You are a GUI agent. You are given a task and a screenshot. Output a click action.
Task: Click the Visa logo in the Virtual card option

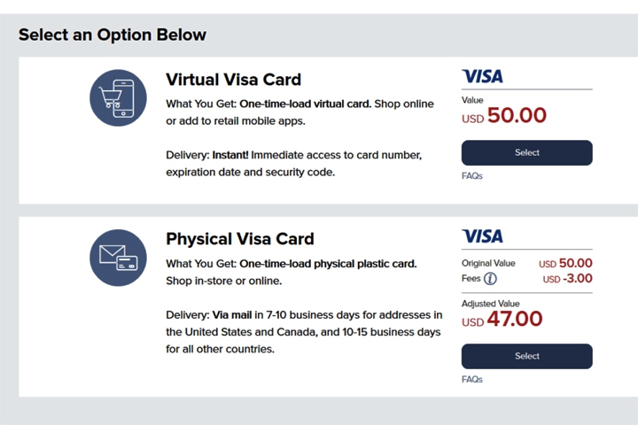(x=482, y=76)
